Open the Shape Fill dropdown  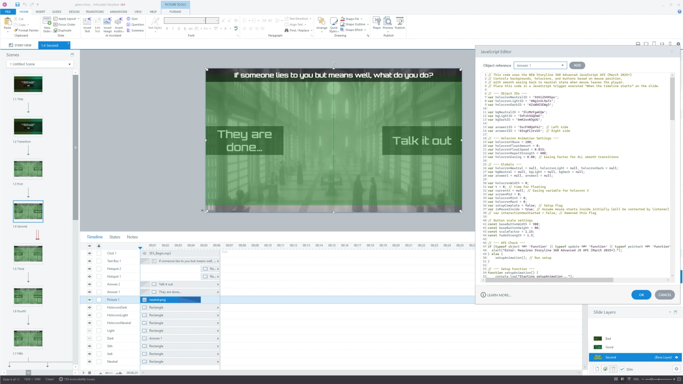point(362,19)
